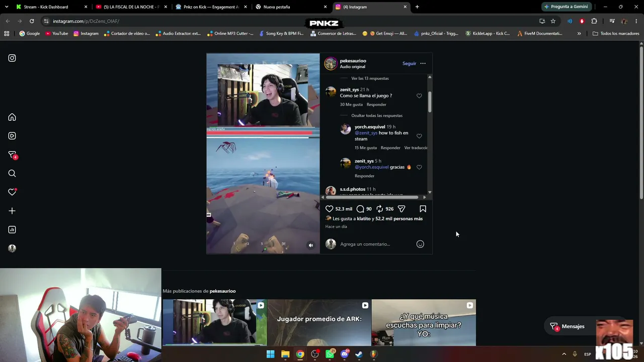Create new post with plus icon
The height and width of the screenshot is (362, 644).
point(12,211)
